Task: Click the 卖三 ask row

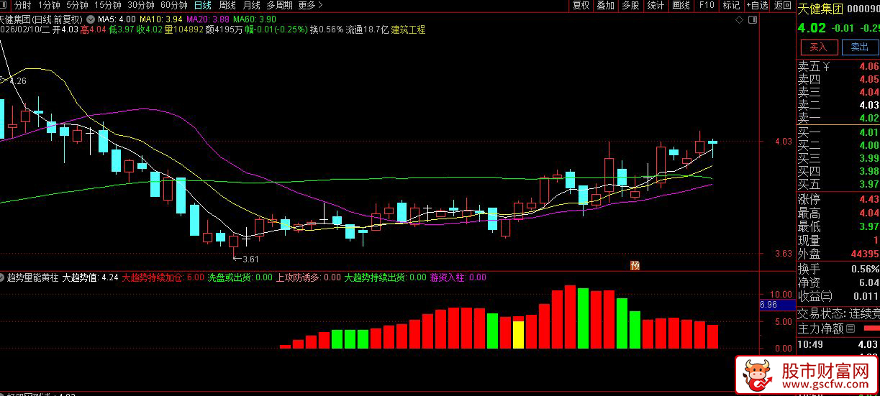Action: click(x=838, y=93)
